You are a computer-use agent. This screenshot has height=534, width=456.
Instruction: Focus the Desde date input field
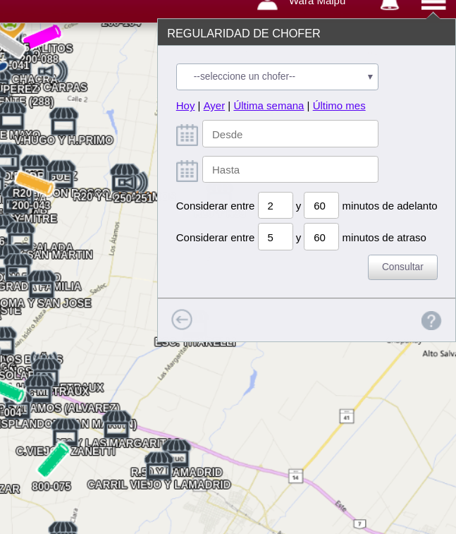(290, 134)
